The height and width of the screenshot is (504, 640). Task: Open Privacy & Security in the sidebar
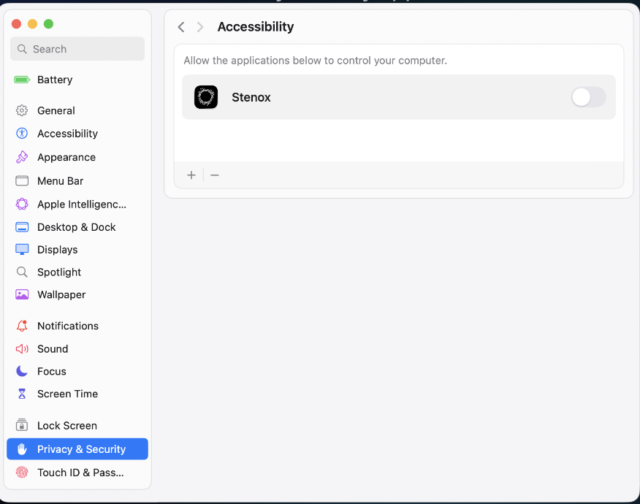coord(77,448)
